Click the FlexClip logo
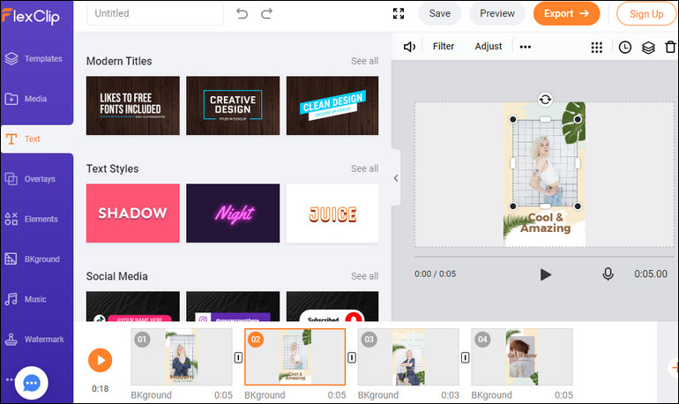The height and width of the screenshot is (404, 679). pyautogui.click(x=30, y=16)
